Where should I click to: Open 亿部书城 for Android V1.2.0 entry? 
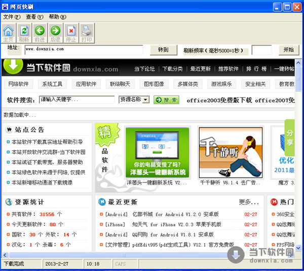coord(175,214)
